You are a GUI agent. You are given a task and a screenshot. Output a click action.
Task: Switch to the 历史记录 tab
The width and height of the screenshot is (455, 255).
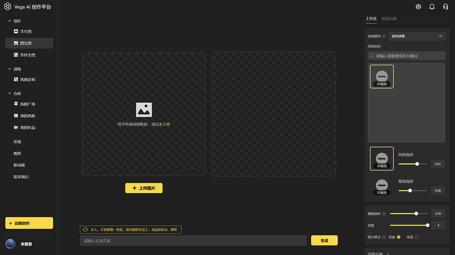coord(389,19)
